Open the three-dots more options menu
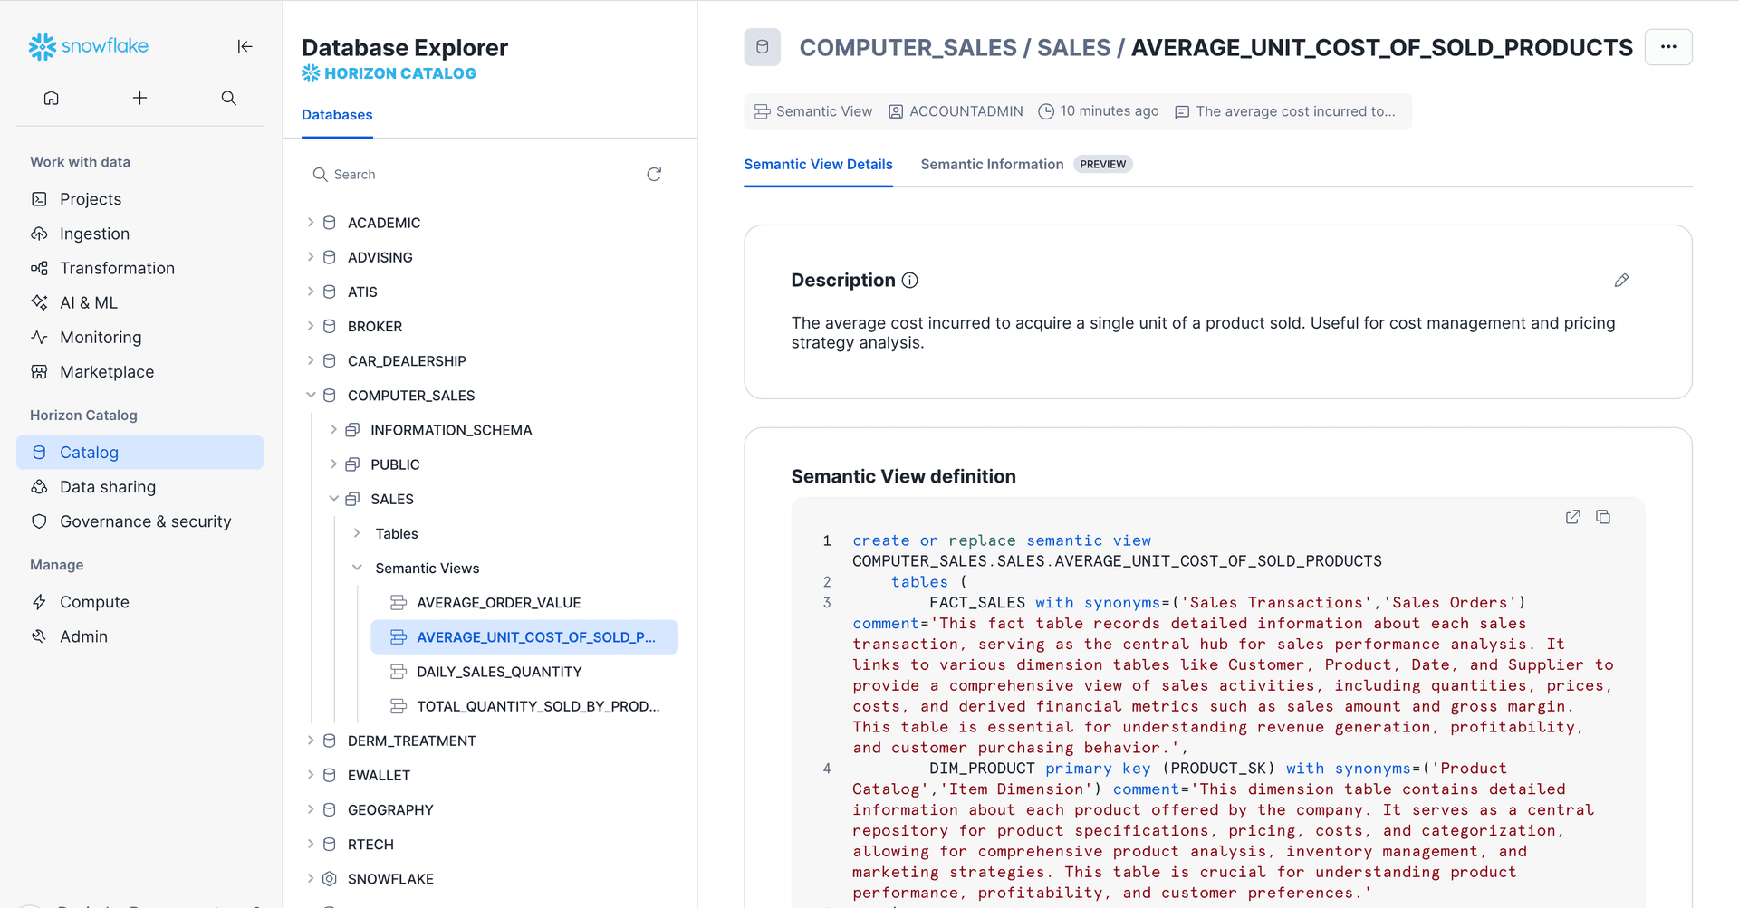Image resolution: width=1739 pixels, height=908 pixels. pyautogui.click(x=1668, y=47)
